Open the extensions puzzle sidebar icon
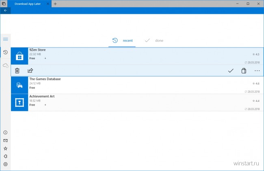The height and width of the screenshot is (171, 264). [5, 156]
